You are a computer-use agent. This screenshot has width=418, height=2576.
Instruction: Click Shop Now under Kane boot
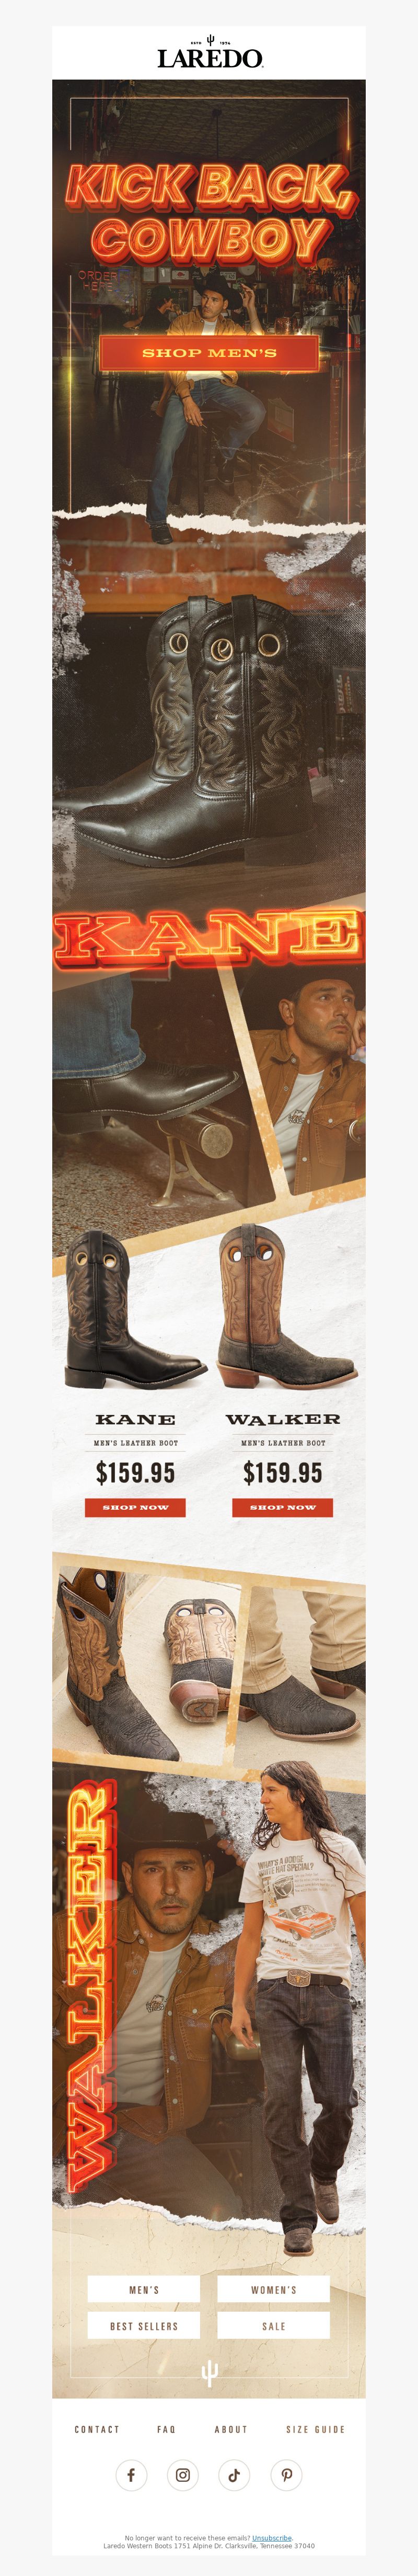point(136,1506)
